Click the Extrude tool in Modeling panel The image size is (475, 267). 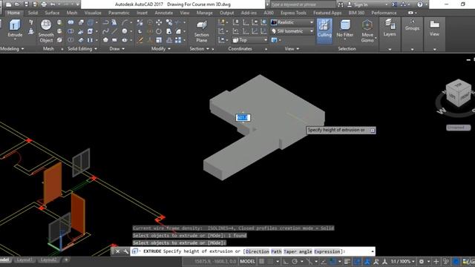(15, 28)
